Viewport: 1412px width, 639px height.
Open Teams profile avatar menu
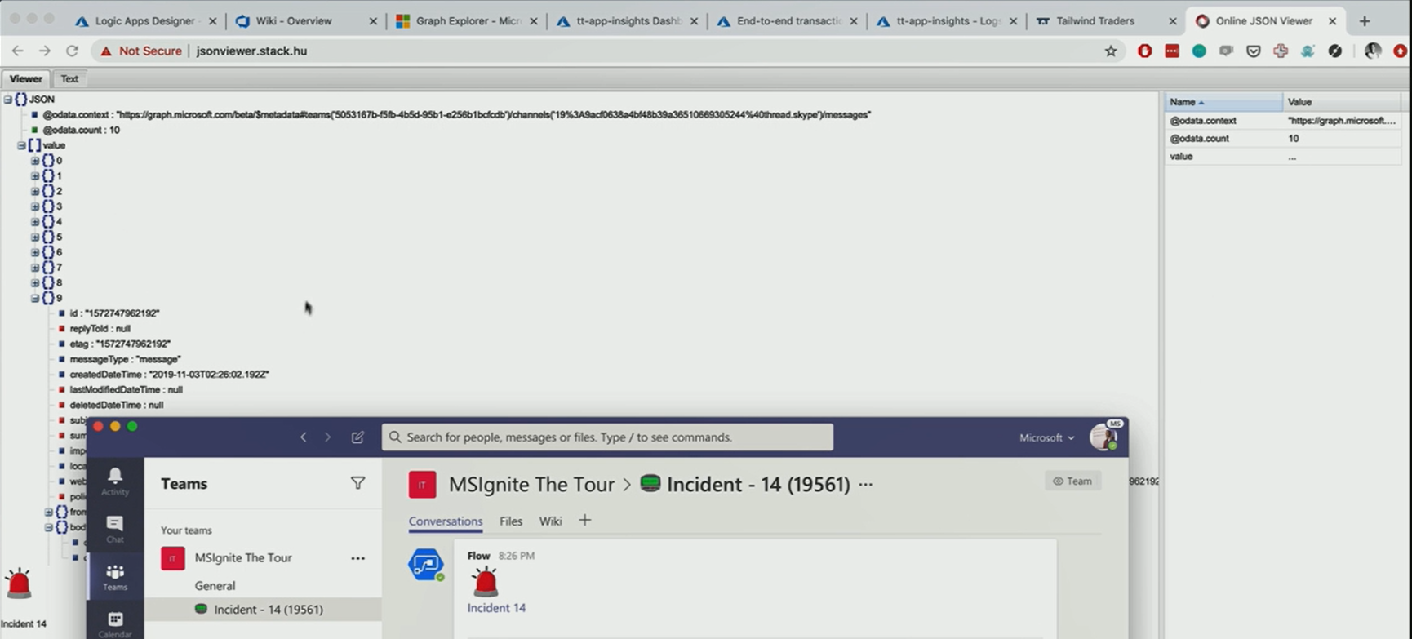(1104, 437)
